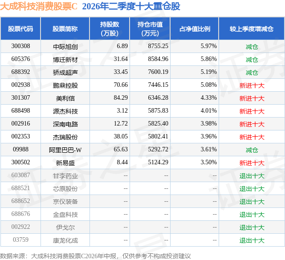The width and height of the screenshot is (285, 260).
Task: Click 减仓 label in 阿里巴巴-W row
Action: click(x=252, y=150)
